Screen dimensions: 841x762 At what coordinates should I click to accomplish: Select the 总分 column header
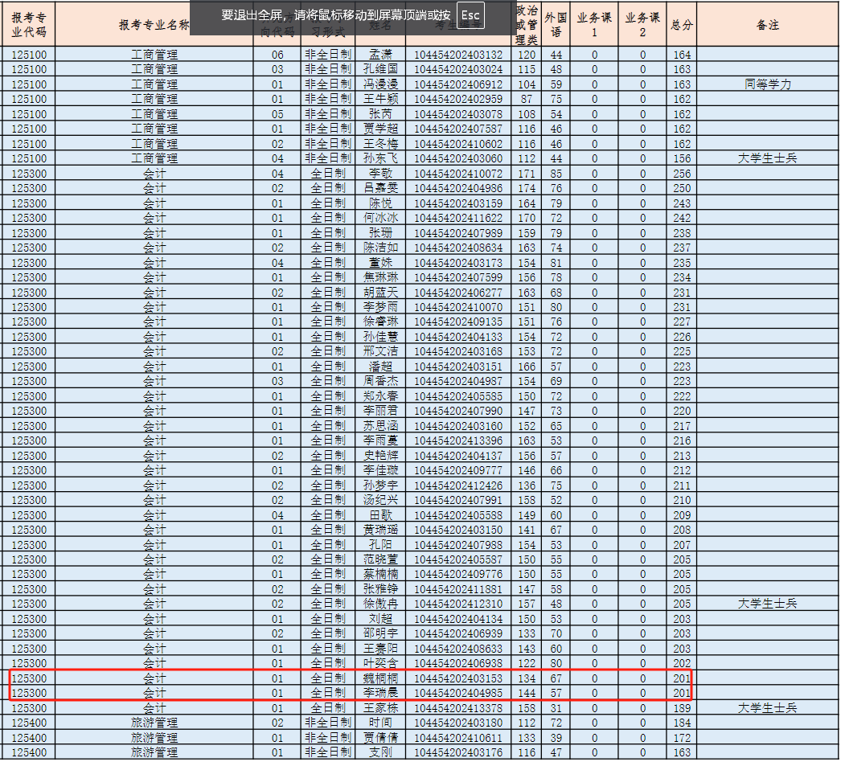pyautogui.click(x=681, y=25)
